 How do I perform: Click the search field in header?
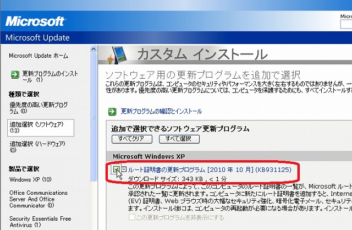[346, 24]
